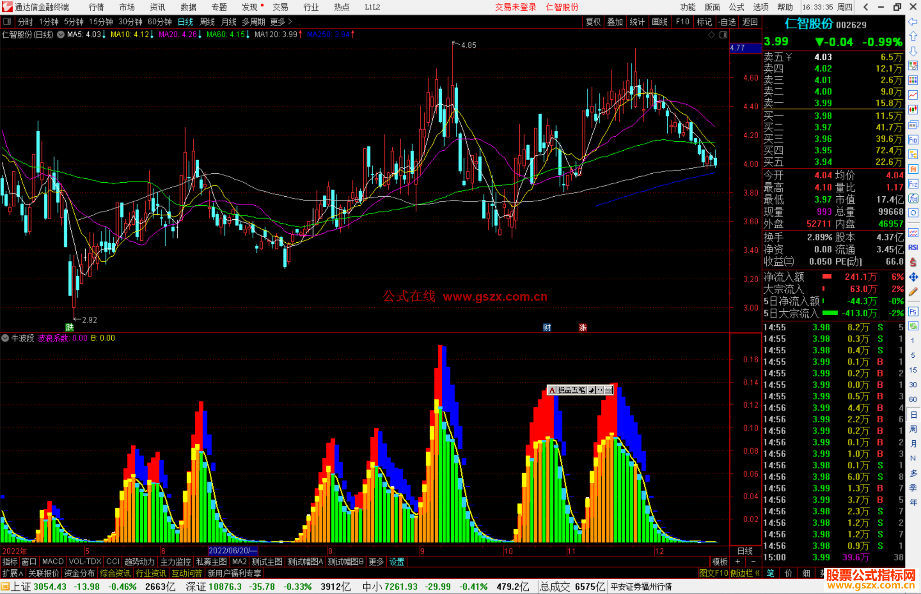Click the 设置 indicator settings link
Screen dimensions: 921x594
tap(397, 562)
